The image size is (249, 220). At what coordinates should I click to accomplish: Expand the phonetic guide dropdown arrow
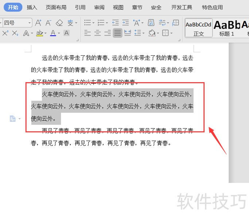(76, 23)
